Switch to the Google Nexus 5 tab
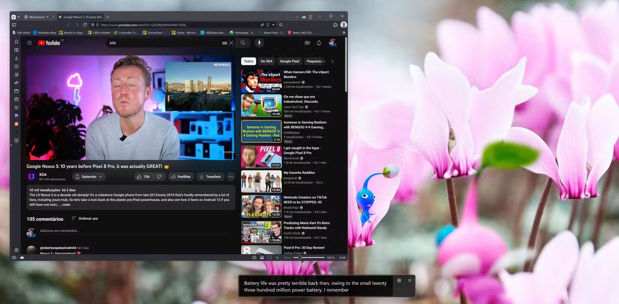The height and width of the screenshot is (304, 619). tap(80, 17)
